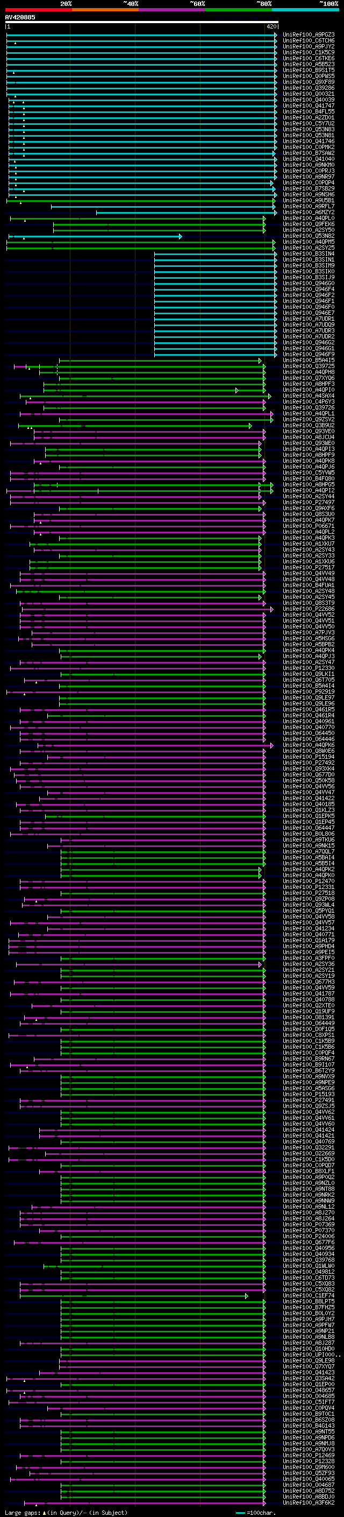The height and width of the screenshot is (1517, 344).
Task: Select the UniRef100_A2ZD01 entry
Action: [x=309, y=117]
